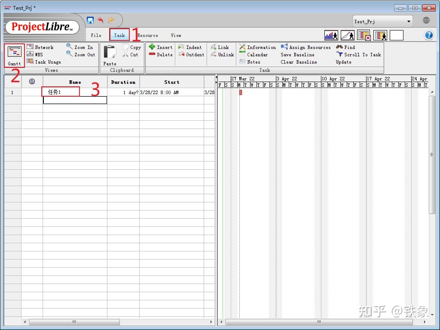Open the Resource tab
Image resolution: width=440 pixels, height=330 pixels.
pyautogui.click(x=148, y=35)
